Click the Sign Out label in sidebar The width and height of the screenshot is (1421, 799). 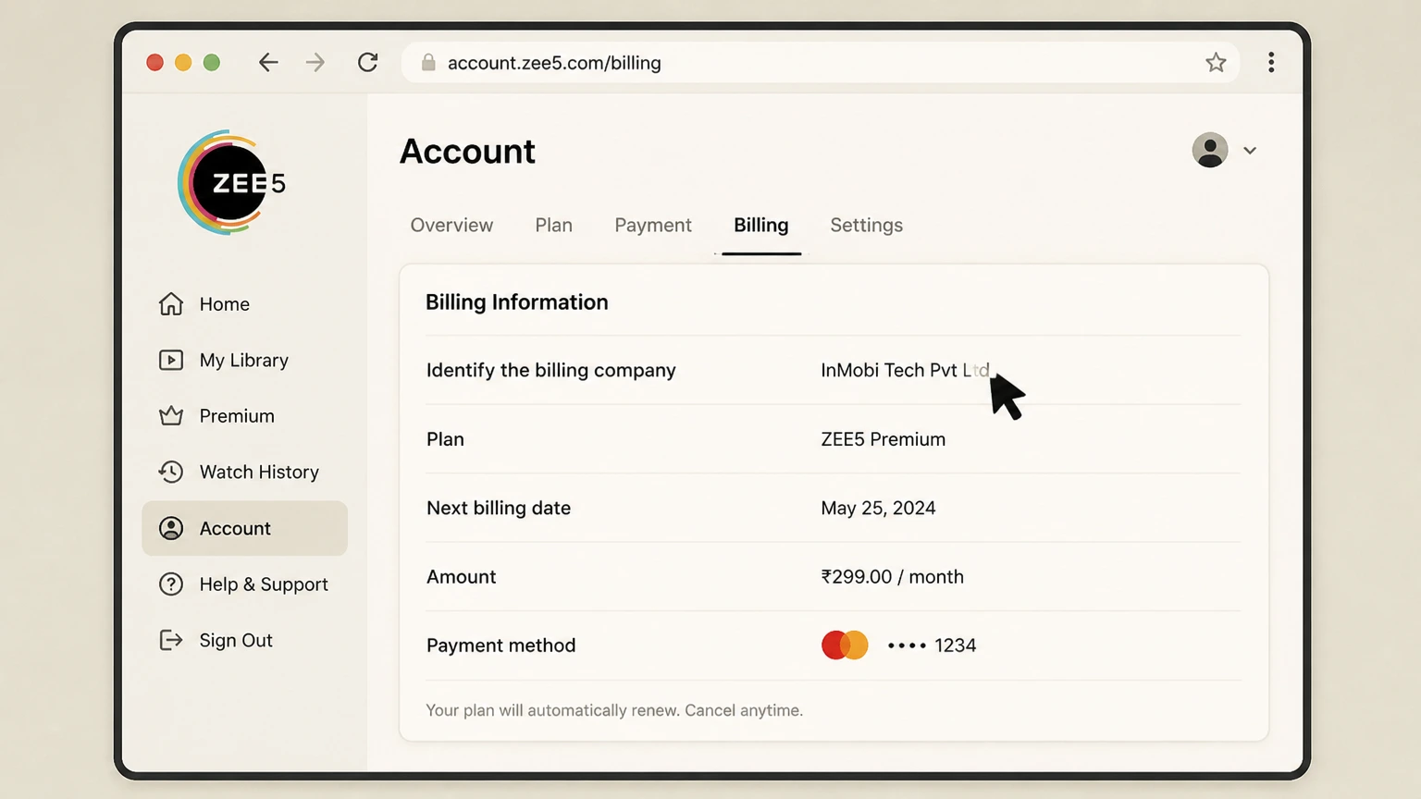(x=236, y=640)
